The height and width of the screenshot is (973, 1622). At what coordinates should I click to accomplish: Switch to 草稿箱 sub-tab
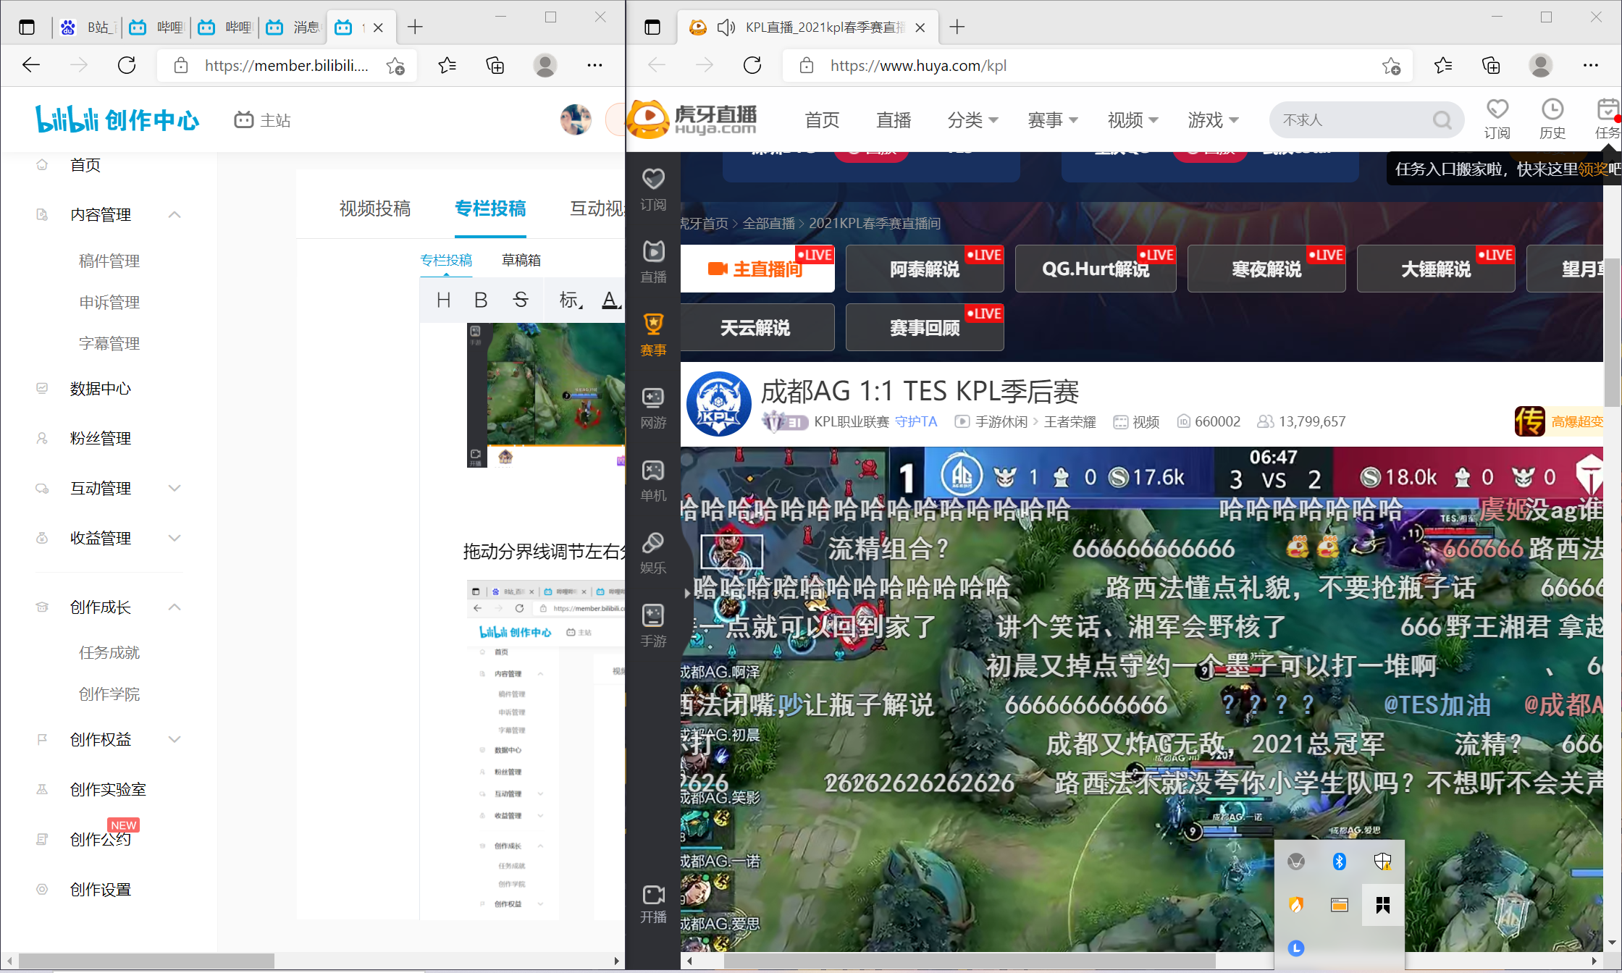pyautogui.click(x=521, y=260)
